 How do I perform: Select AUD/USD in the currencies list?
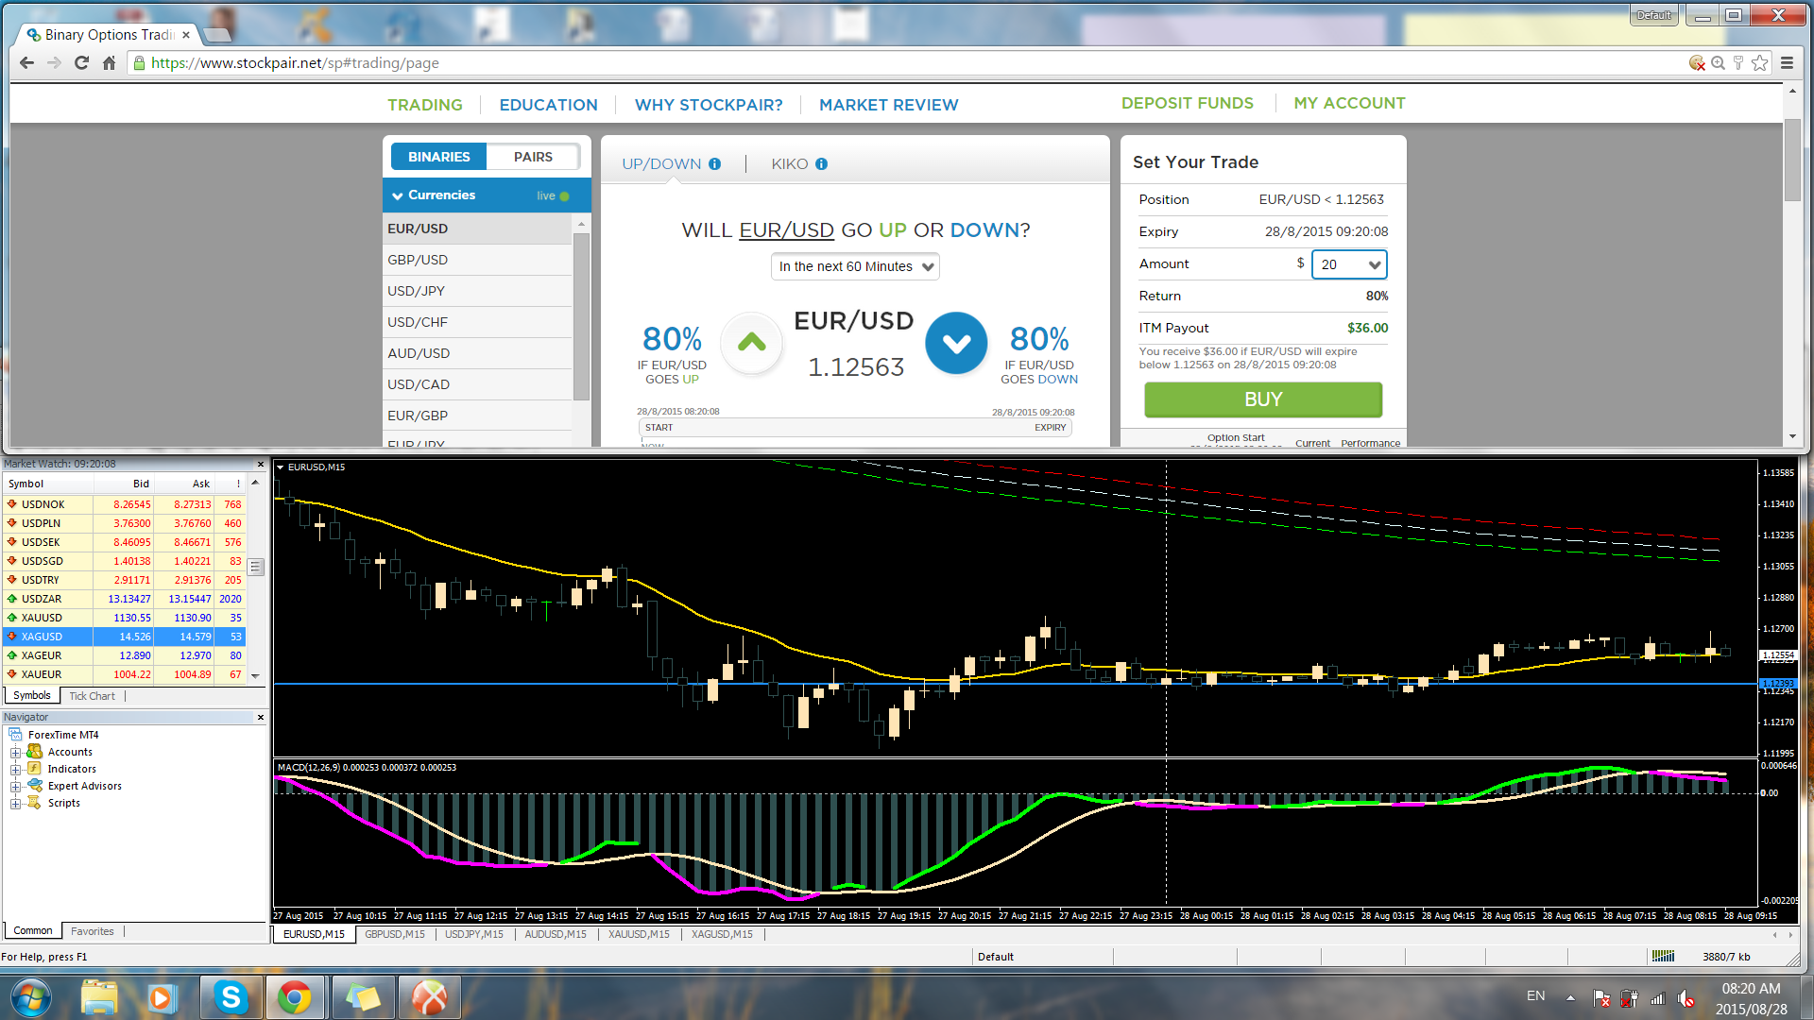click(477, 353)
